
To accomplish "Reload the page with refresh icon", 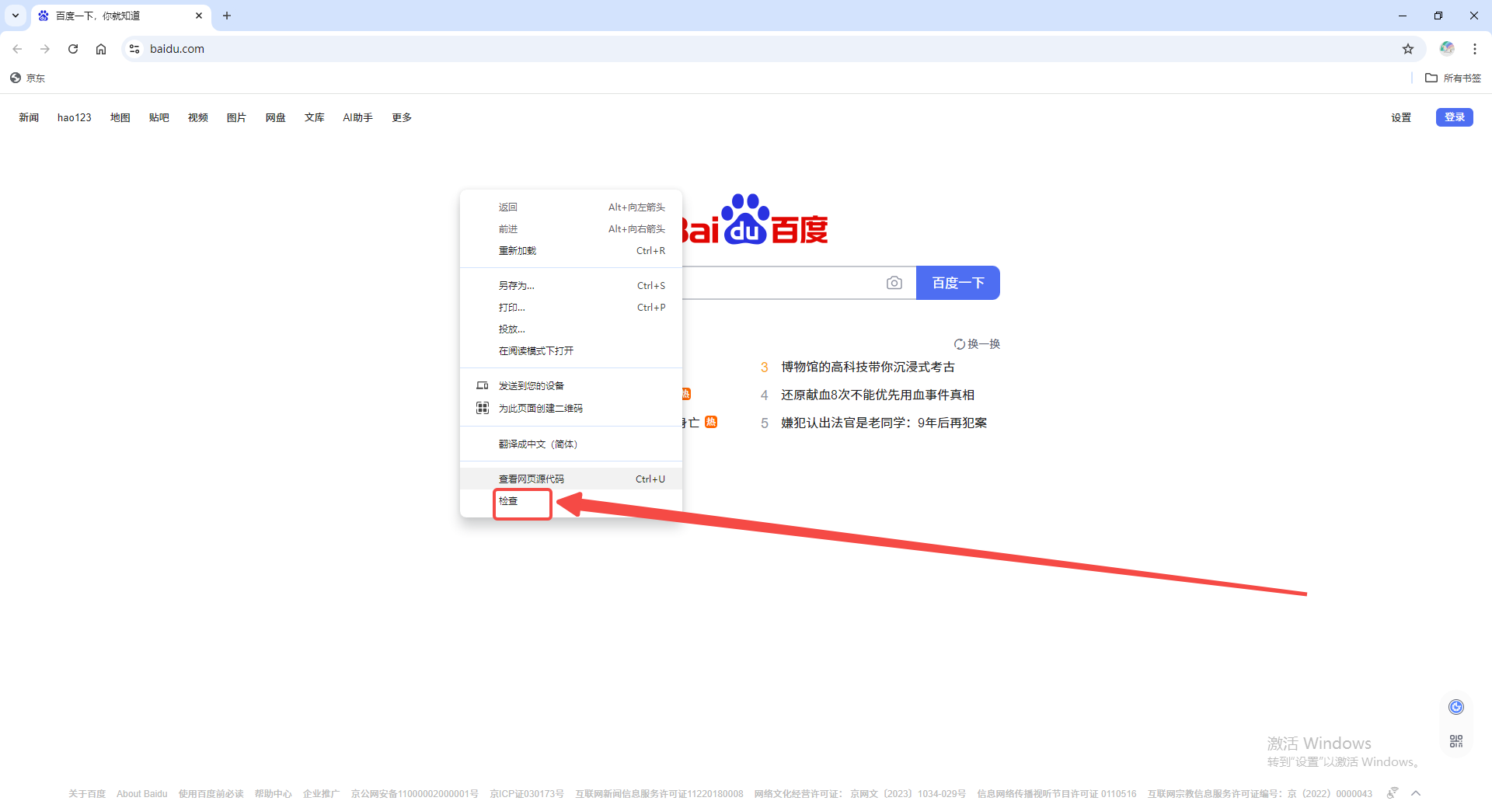I will (73, 49).
